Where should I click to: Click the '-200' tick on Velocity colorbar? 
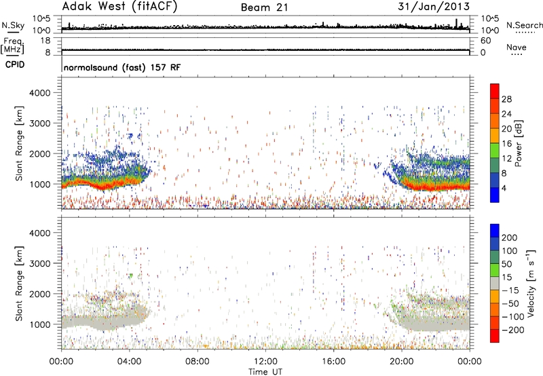(x=512, y=330)
